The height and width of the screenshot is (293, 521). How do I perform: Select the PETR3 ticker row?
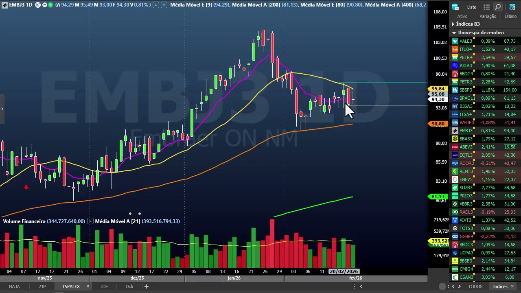485,82
